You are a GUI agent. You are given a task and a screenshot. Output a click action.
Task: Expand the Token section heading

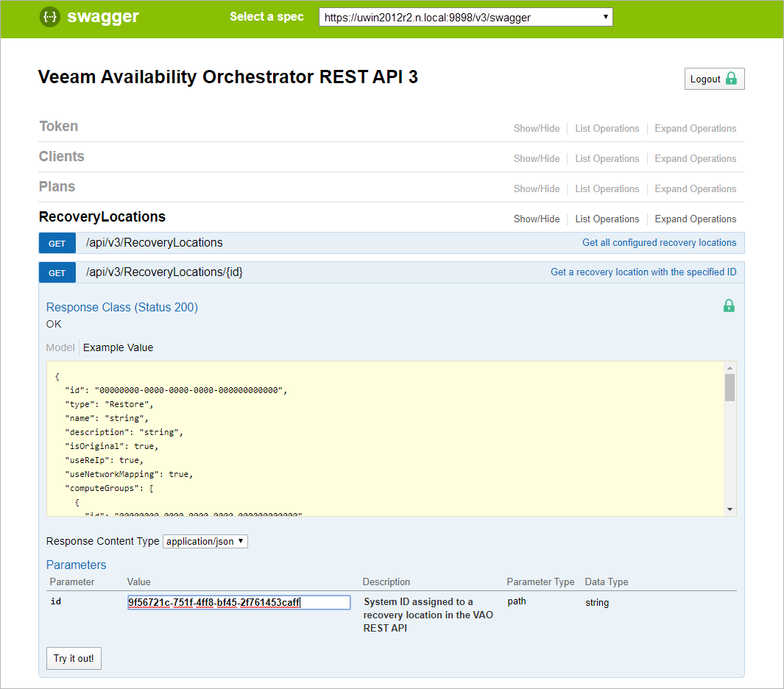pyautogui.click(x=58, y=126)
